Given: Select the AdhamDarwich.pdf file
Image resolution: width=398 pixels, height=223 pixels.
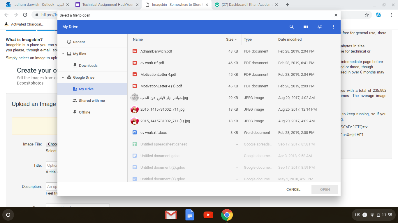Looking at the screenshot, I should [x=234, y=51].
